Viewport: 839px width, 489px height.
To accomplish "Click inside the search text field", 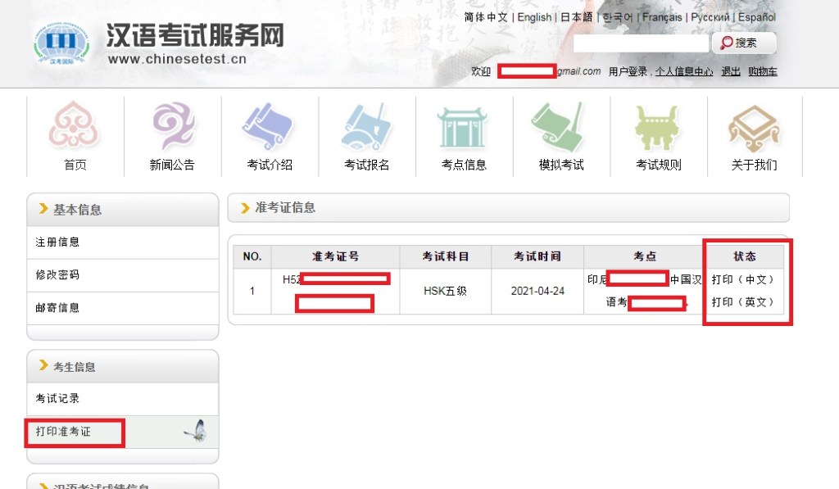I will coord(640,43).
